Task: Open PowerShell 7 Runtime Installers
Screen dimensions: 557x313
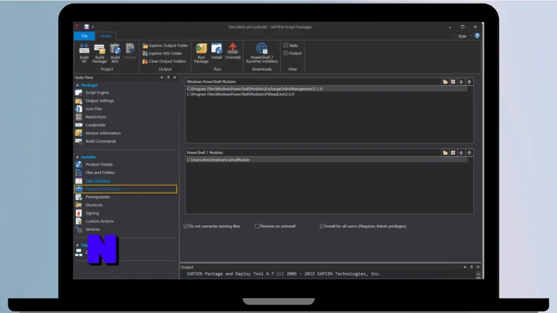Action: [262, 53]
